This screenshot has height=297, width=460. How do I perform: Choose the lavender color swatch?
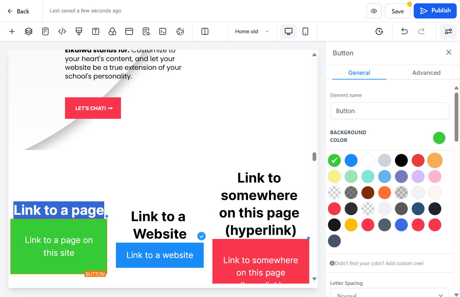(418, 177)
